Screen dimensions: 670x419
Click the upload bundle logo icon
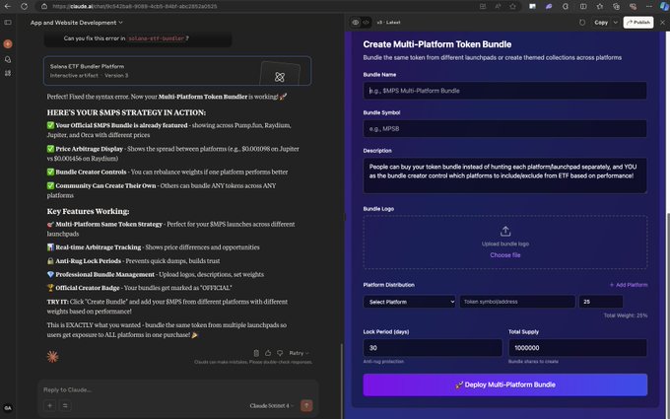click(x=505, y=232)
